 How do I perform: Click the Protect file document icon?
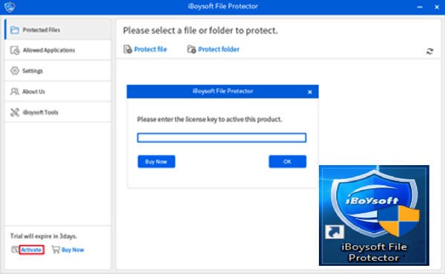coord(128,50)
